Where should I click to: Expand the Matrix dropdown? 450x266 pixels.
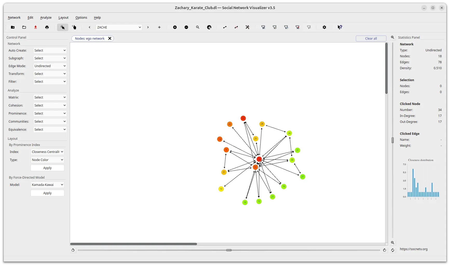pyautogui.click(x=50, y=97)
